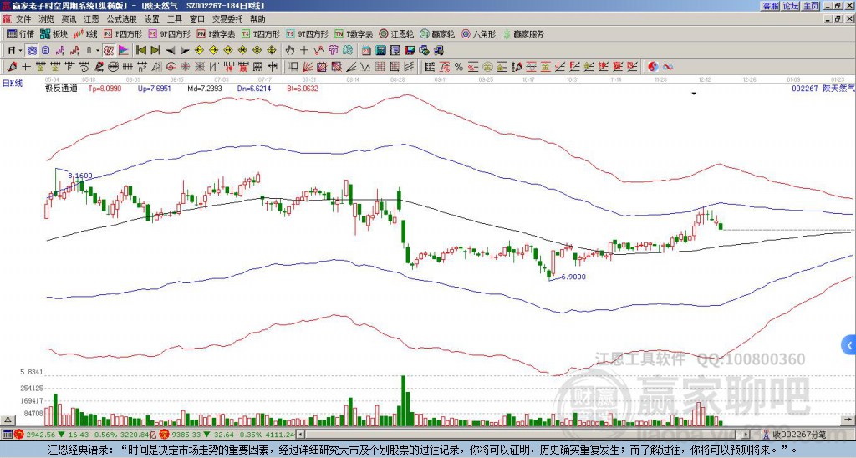Click the 主页 homepage button

pos(811,6)
